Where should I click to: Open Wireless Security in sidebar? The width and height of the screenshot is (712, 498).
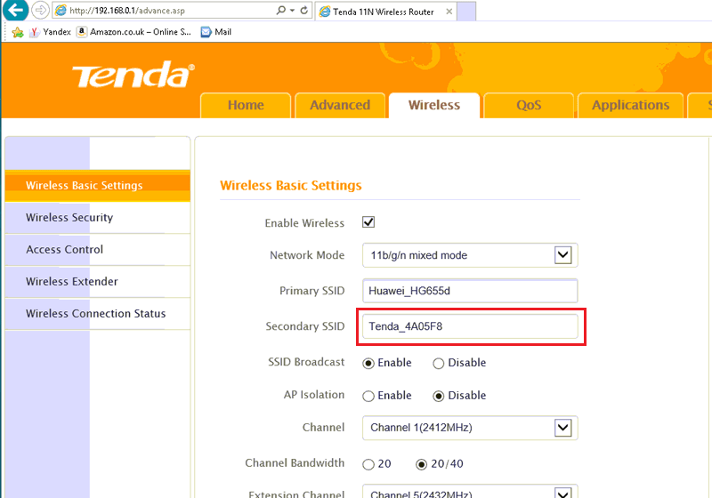98,218
